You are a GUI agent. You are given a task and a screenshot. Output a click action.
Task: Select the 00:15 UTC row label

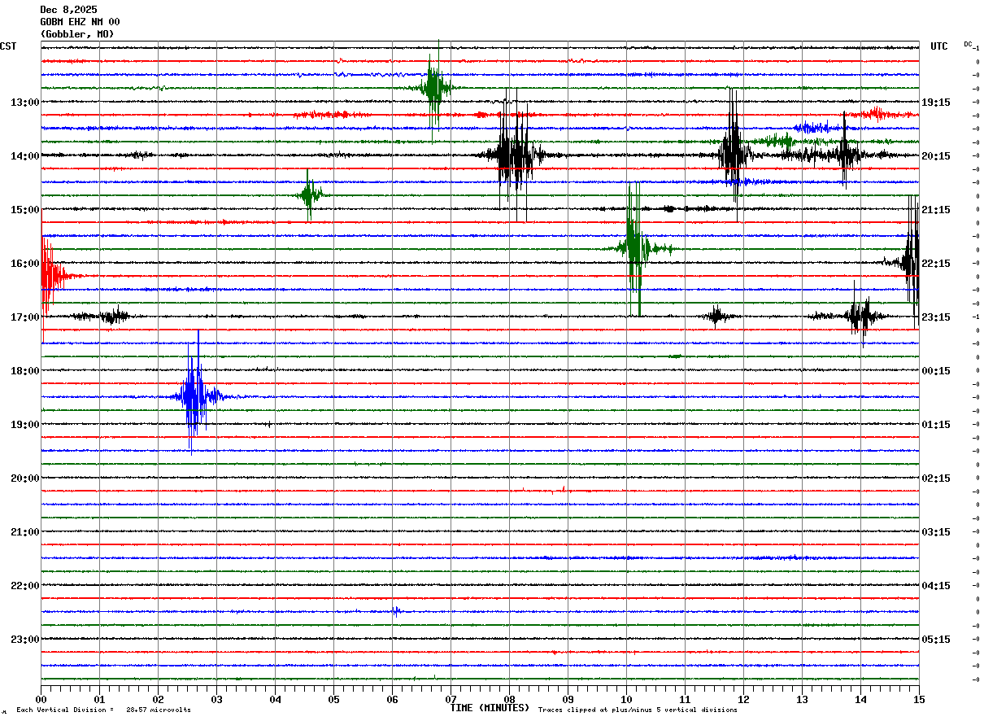[936, 371]
